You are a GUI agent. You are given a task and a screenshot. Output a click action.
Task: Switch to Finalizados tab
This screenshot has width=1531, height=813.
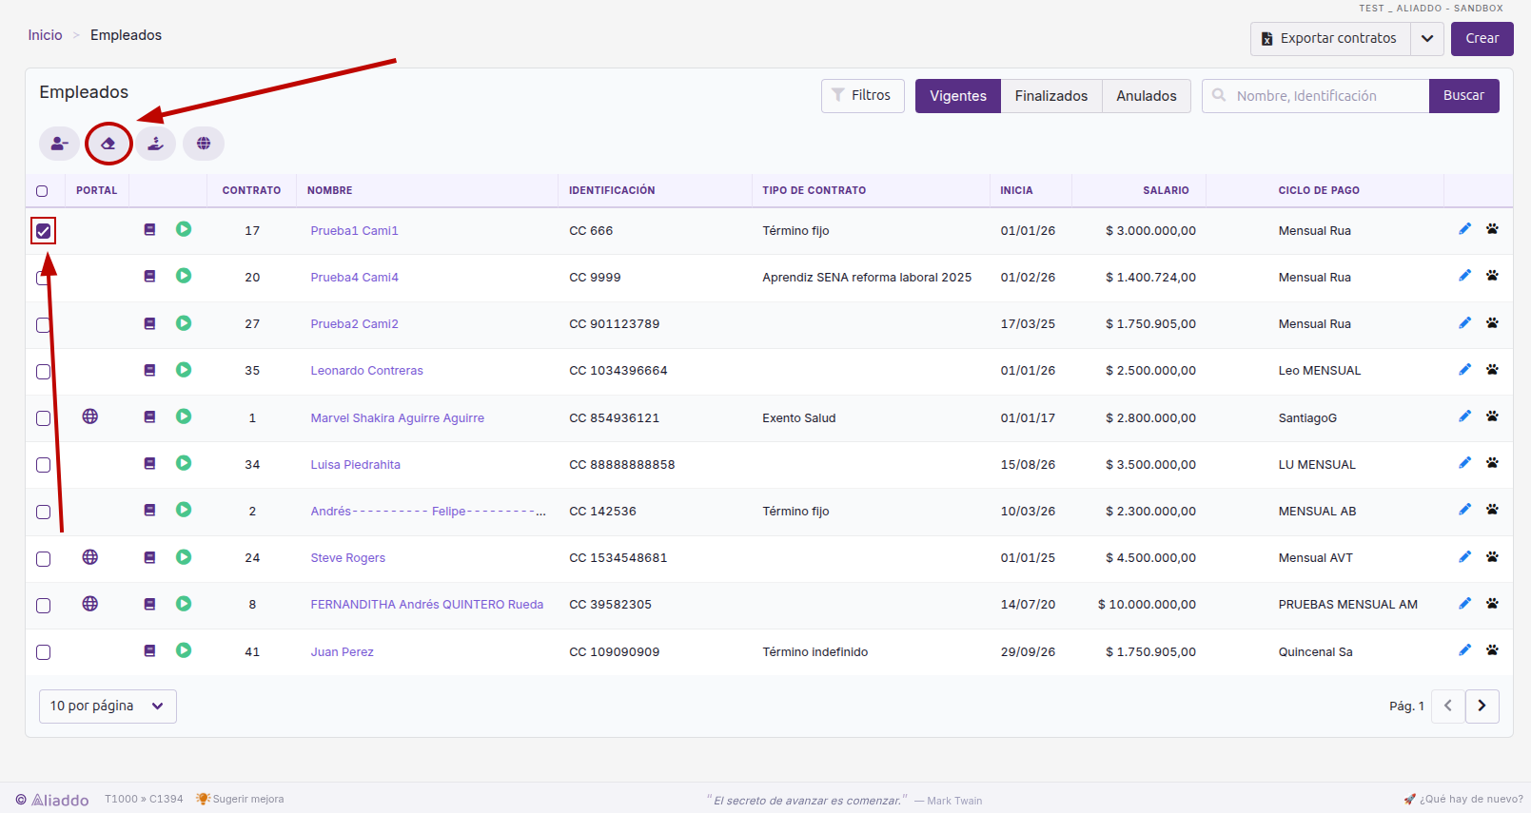pyautogui.click(x=1051, y=96)
